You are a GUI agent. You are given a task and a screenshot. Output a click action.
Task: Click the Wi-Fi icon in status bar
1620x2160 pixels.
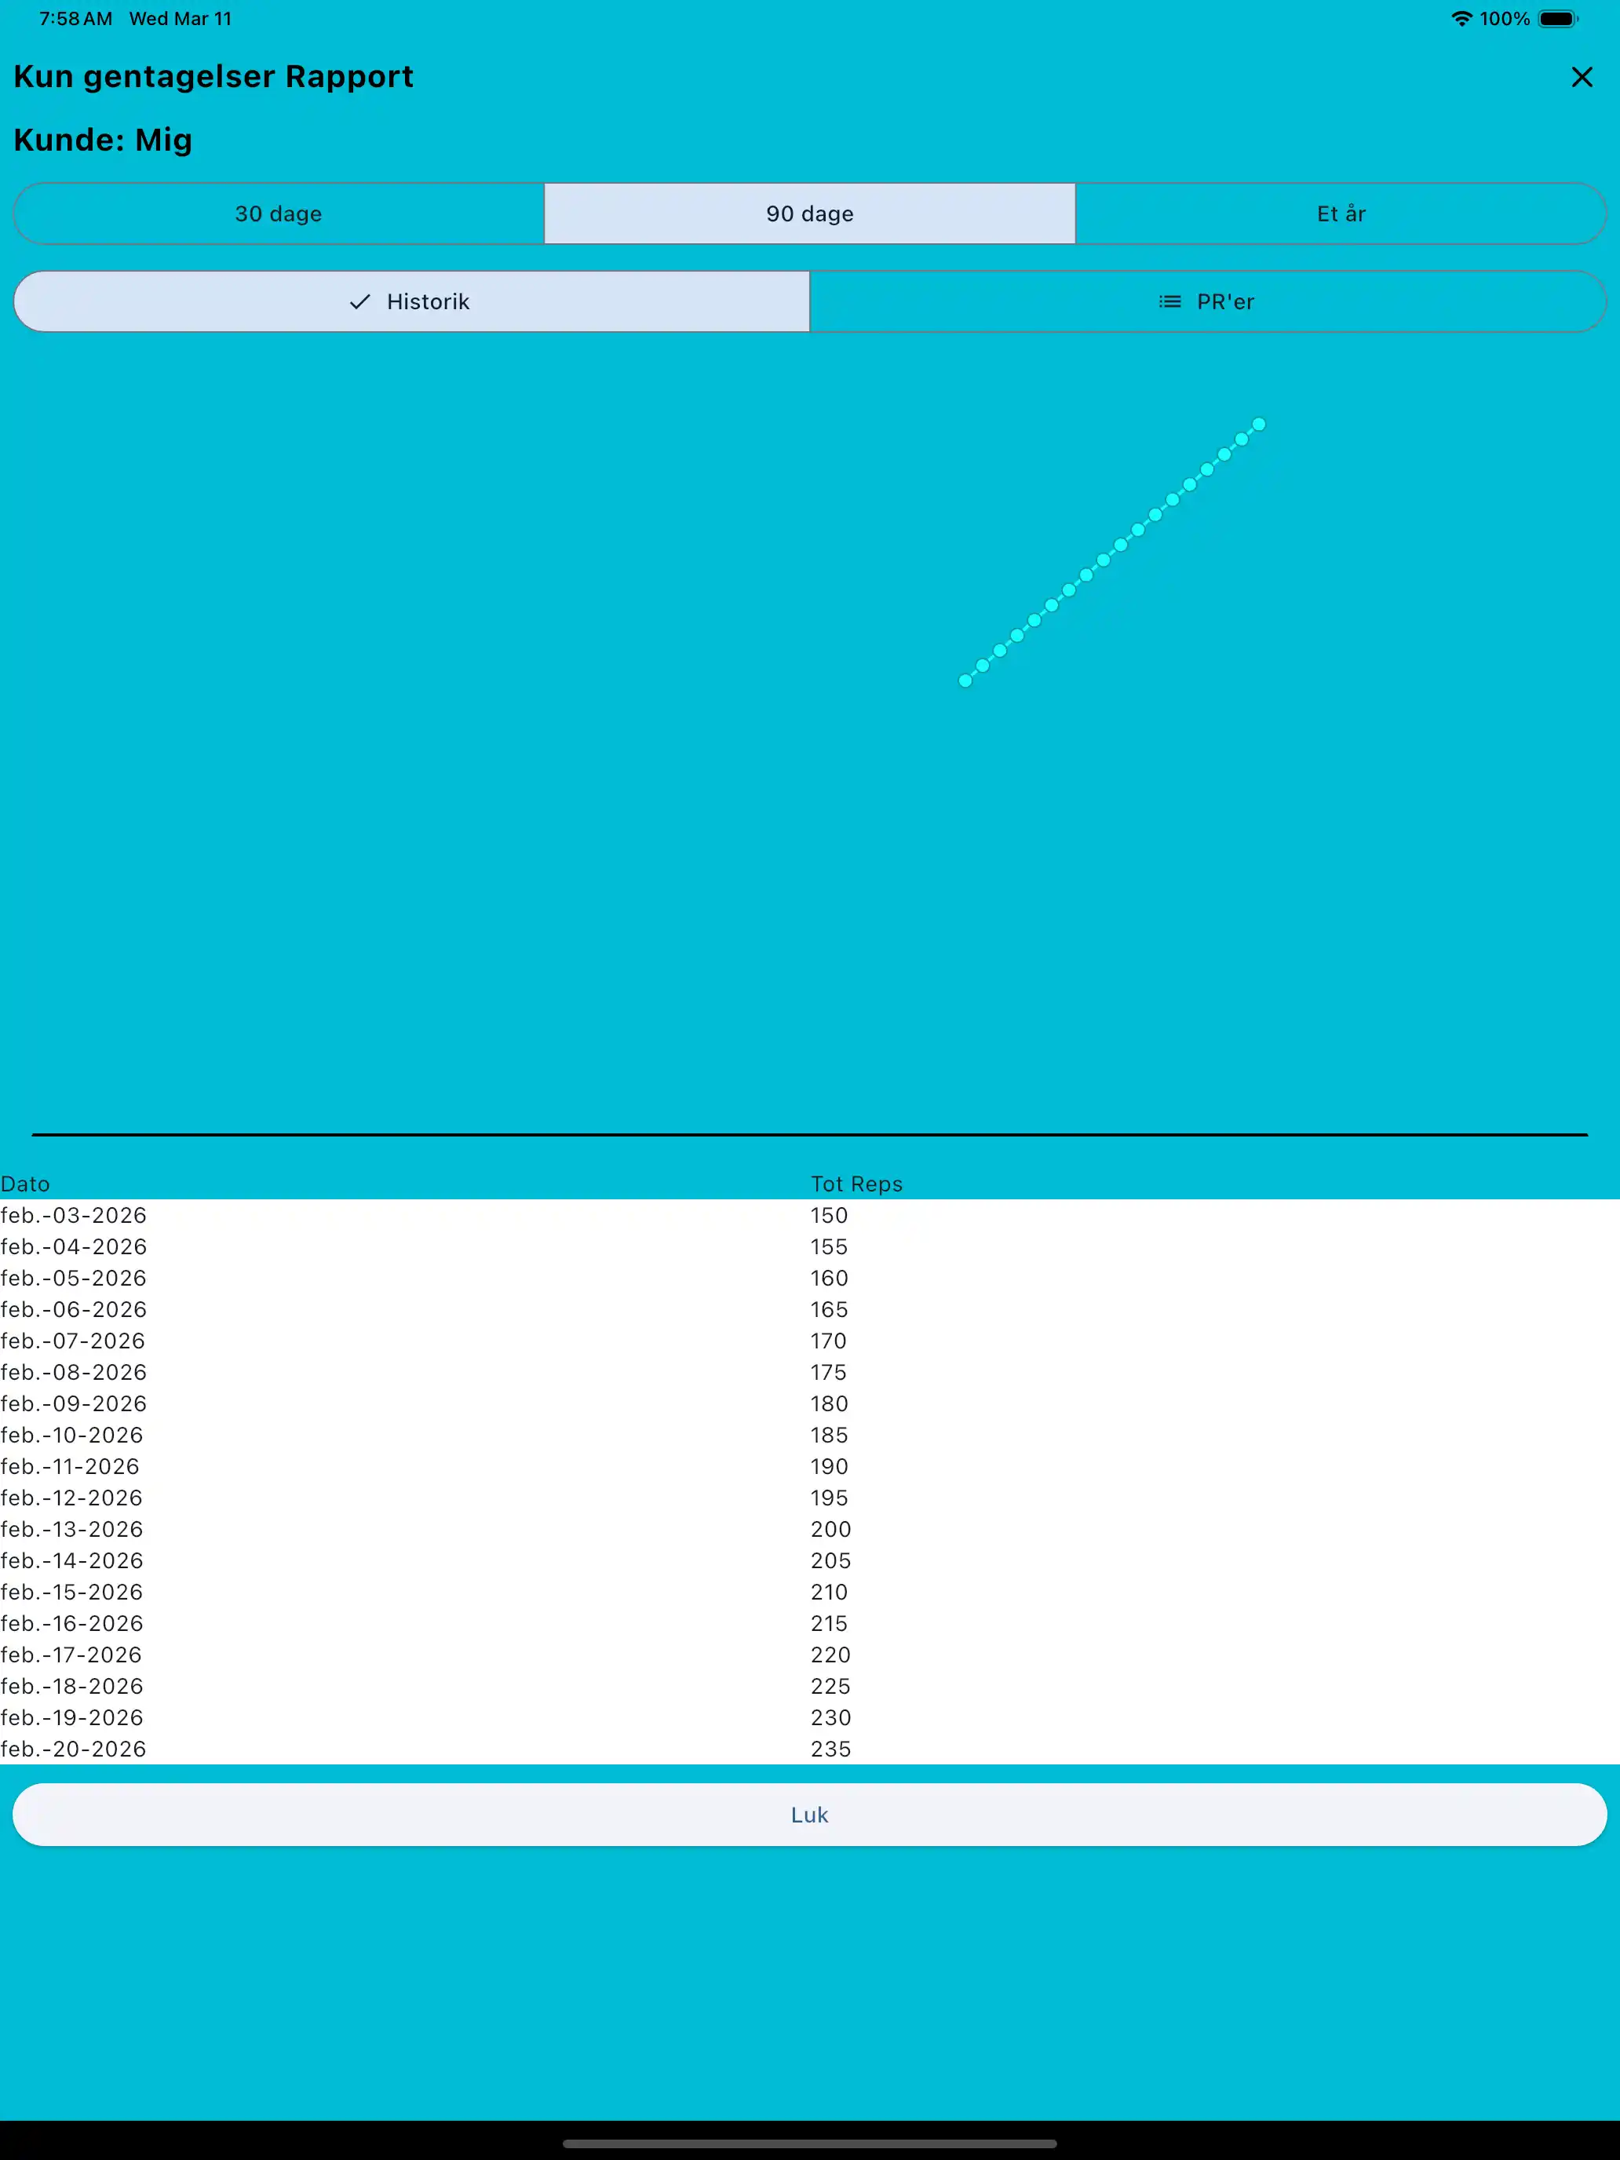pyautogui.click(x=1461, y=17)
